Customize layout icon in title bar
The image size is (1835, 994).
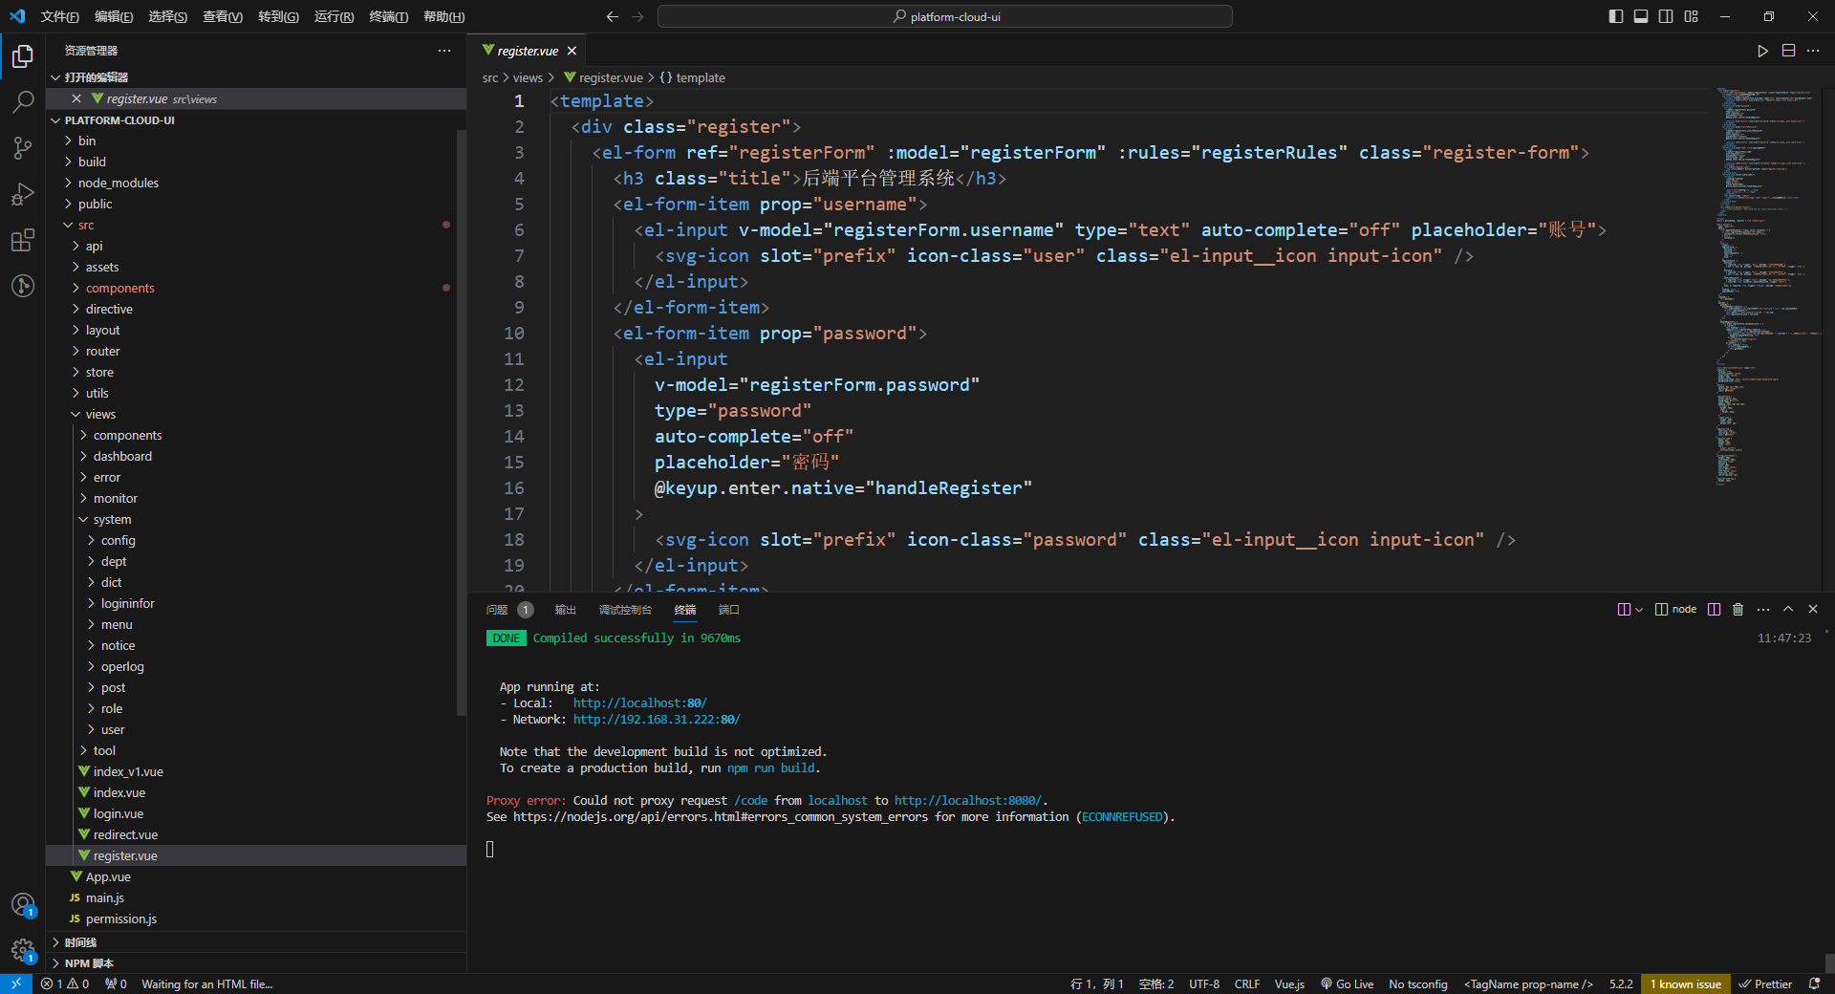tap(1692, 16)
